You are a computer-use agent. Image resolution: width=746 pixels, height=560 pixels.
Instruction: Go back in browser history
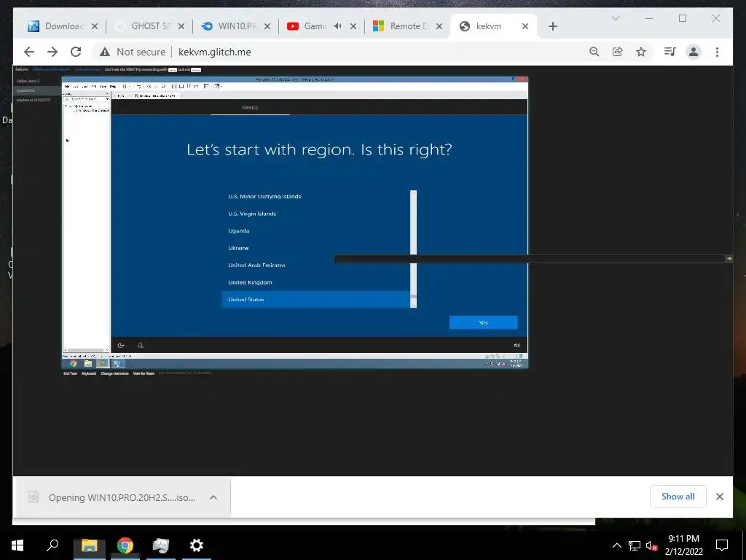(29, 52)
